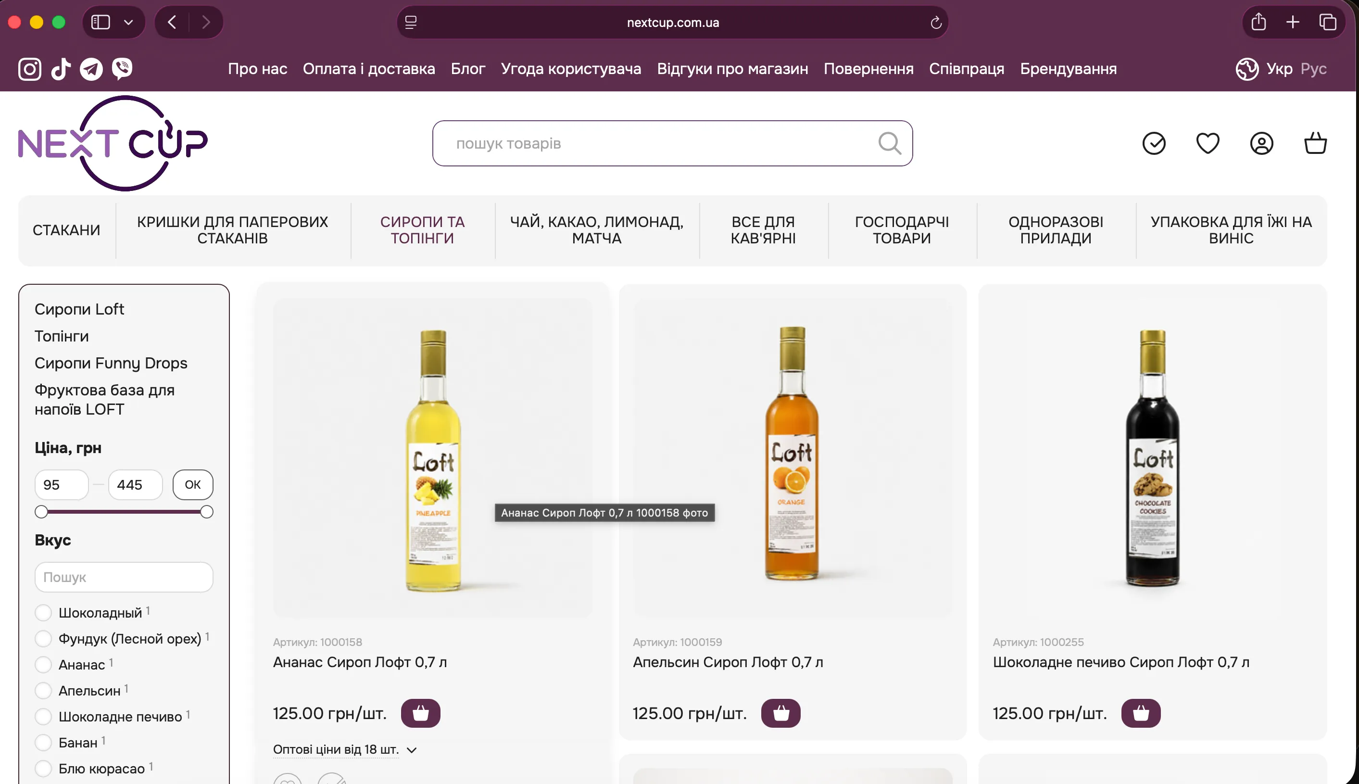Click the globe language icon
This screenshot has width=1359, height=784.
click(x=1246, y=69)
